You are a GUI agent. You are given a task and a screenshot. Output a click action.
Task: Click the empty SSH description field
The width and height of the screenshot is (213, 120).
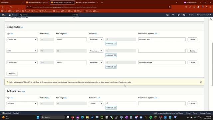(162, 51)
